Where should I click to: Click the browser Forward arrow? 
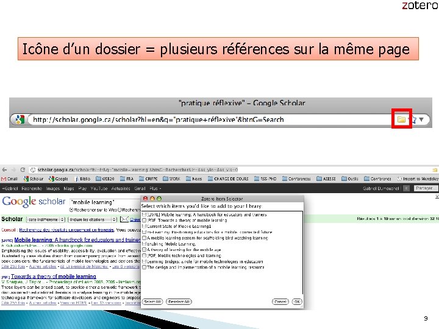(13, 169)
